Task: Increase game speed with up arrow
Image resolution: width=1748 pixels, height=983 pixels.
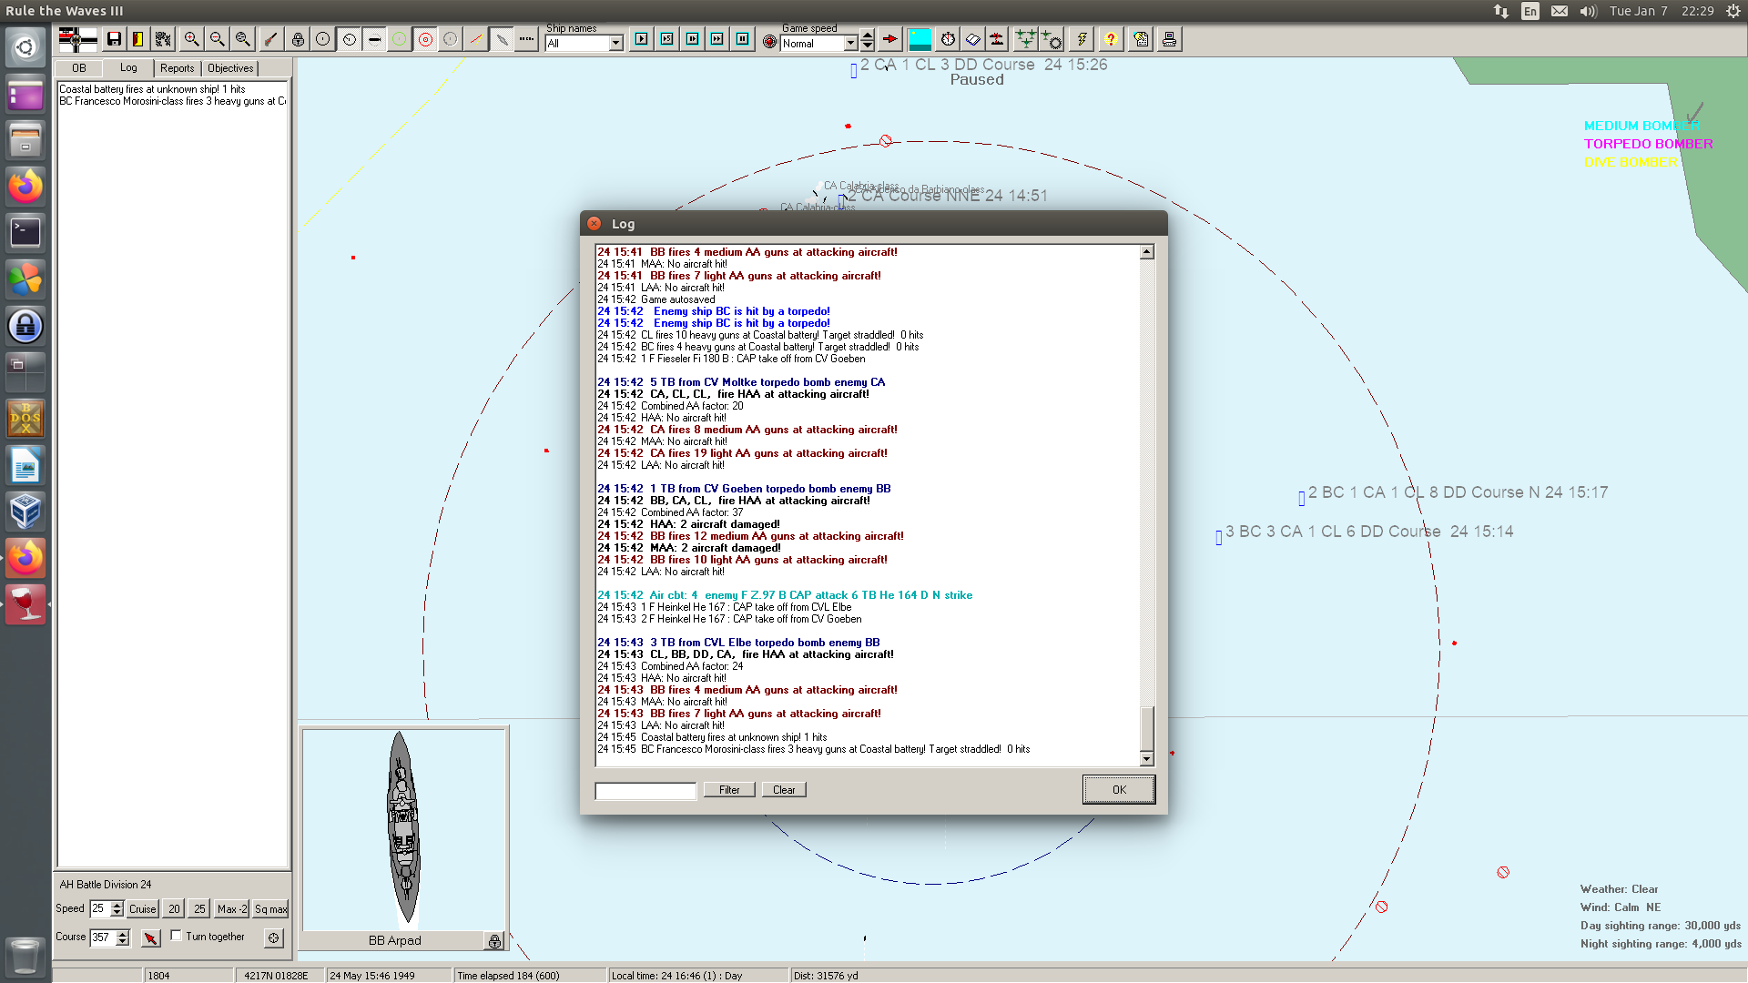Action: pos(868,35)
